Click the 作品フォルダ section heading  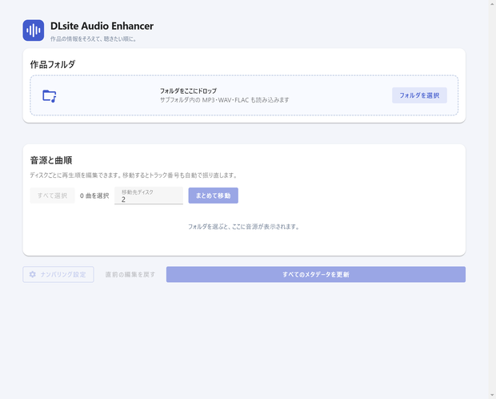(53, 65)
